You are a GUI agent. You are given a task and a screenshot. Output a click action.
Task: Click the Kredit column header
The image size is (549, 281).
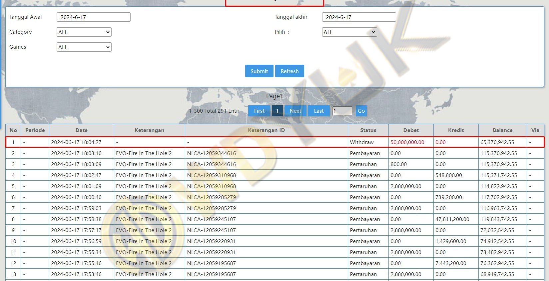pos(456,130)
